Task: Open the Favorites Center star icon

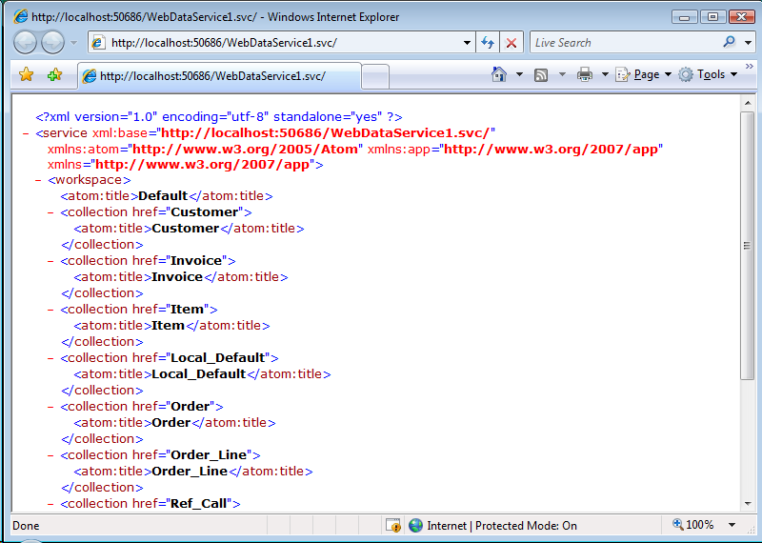Action: tap(27, 74)
